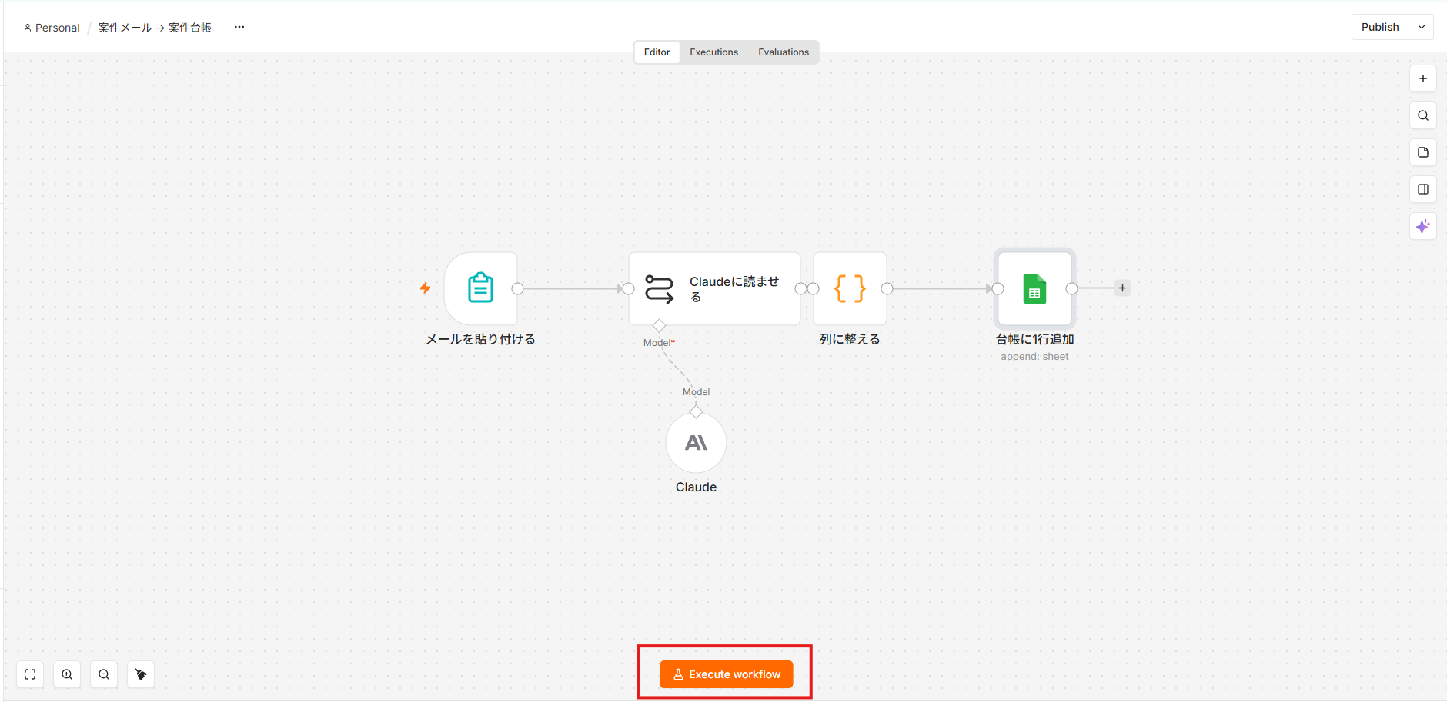This screenshot has height=702, width=1447.
Task: Click the orange lightning trigger indicator
Action: click(425, 288)
